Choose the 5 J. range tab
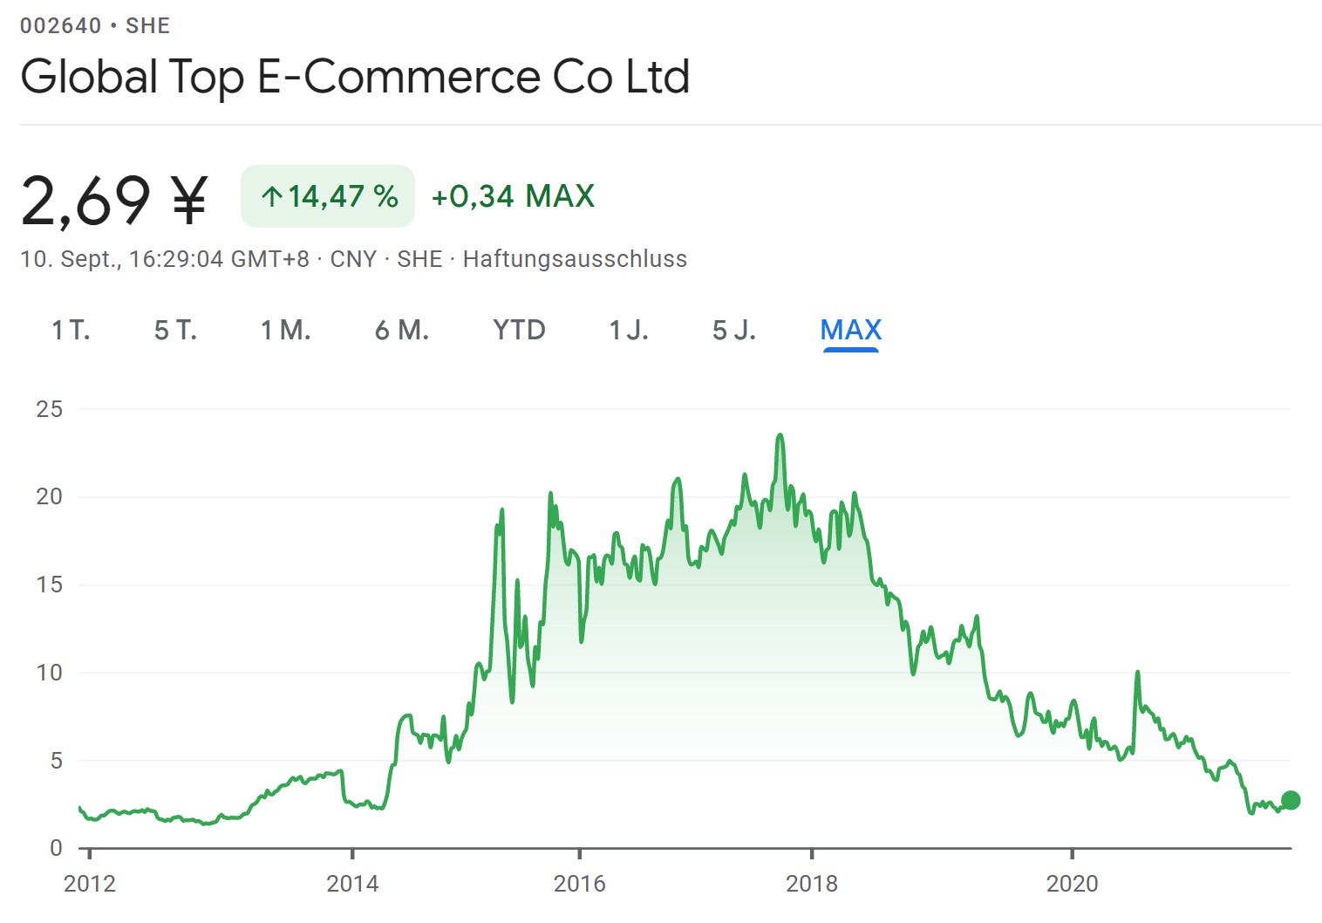Image resolution: width=1322 pixels, height=923 pixels. [x=733, y=331]
